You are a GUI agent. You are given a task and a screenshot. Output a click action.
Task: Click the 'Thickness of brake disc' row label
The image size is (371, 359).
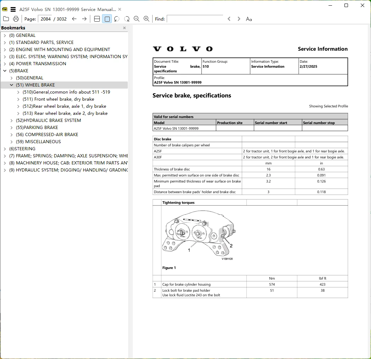point(172,169)
